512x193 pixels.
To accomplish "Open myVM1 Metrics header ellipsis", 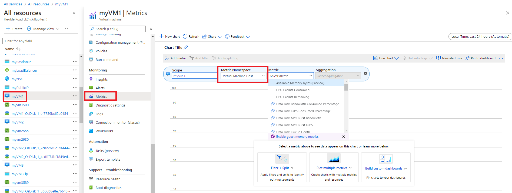I will pos(156,13).
